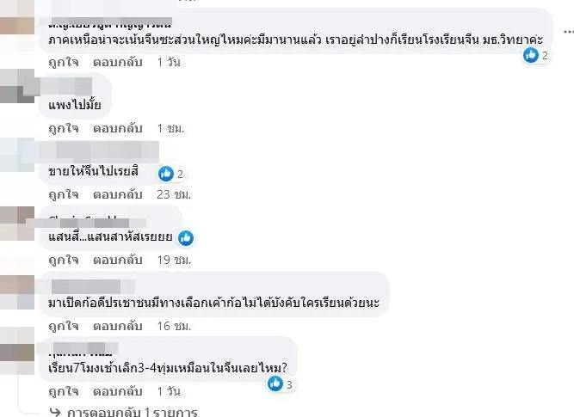Open the 1 วัน timestamp link
The height and width of the screenshot is (417, 574).
pyautogui.click(x=168, y=63)
